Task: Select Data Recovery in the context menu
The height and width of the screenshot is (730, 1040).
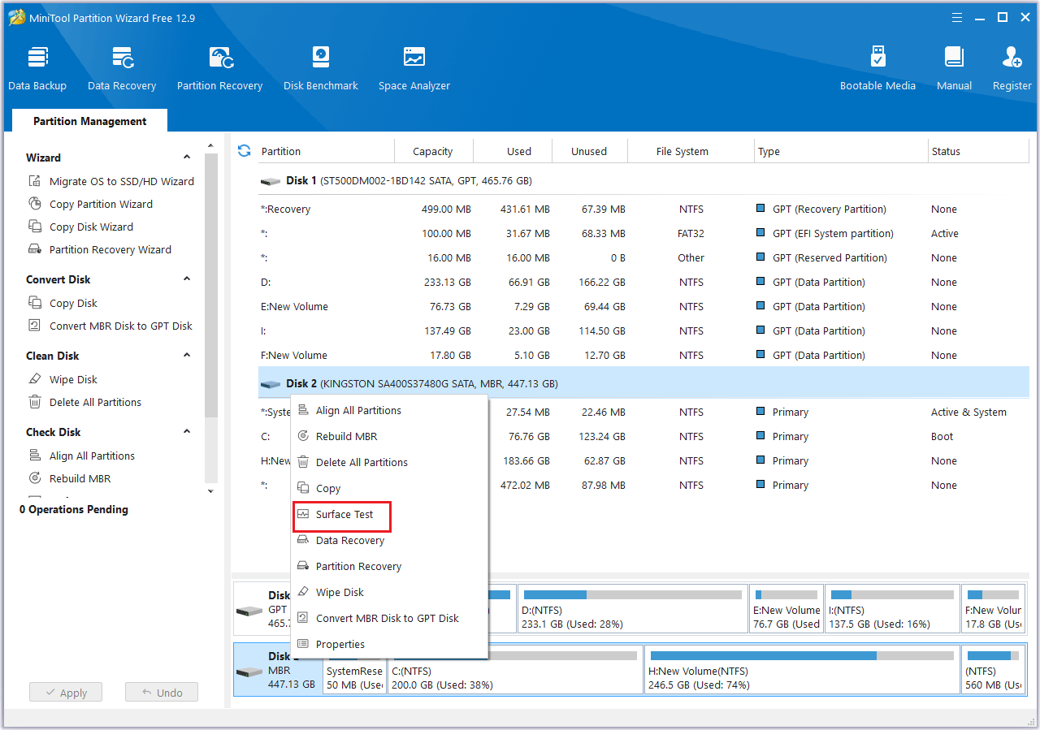Action: [389, 540]
